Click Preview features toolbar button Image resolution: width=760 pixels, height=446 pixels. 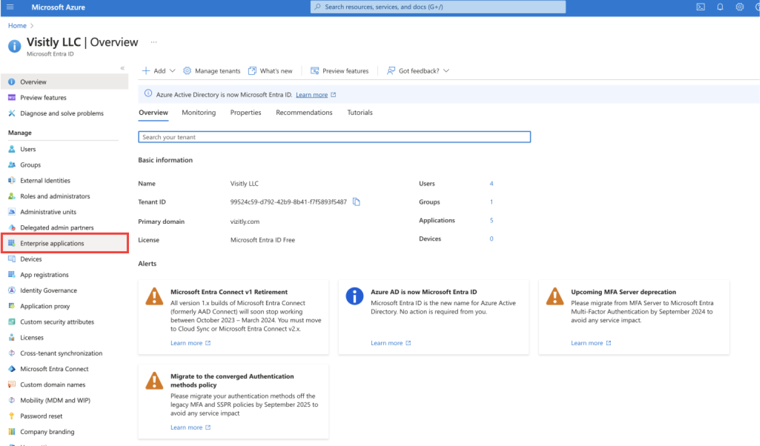(339, 71)
